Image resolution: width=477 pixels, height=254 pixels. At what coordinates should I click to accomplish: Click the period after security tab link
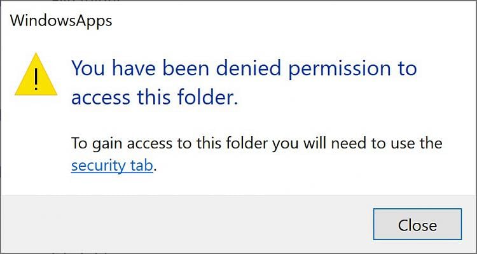155,170
